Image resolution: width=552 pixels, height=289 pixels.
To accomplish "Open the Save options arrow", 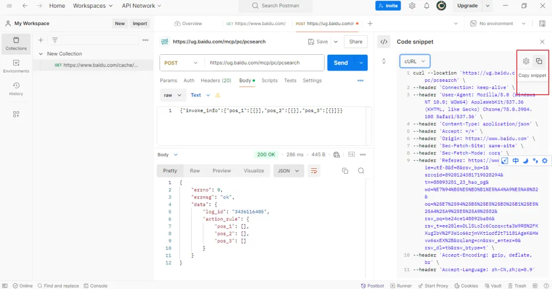I will [336, 41].
